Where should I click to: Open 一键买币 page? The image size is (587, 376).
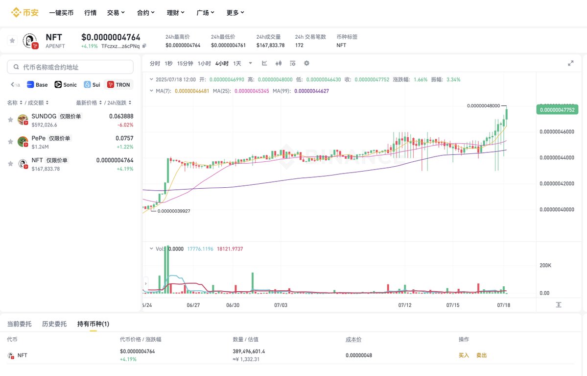61,13
